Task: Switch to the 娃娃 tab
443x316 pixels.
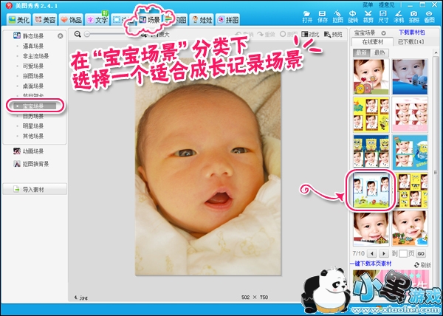Action: (202, 20)
